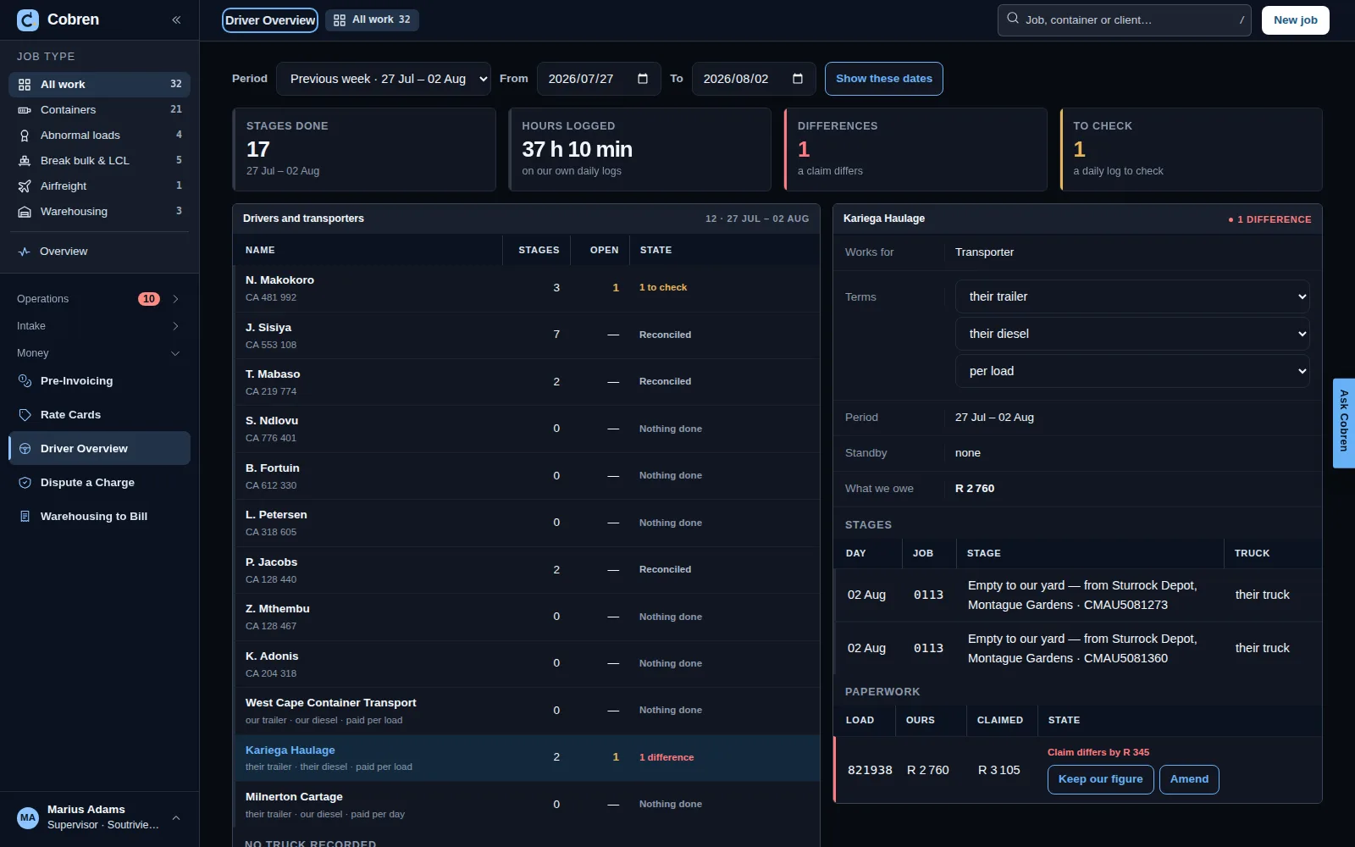
Task: Click the Amend button
Action: [1189, 779]
